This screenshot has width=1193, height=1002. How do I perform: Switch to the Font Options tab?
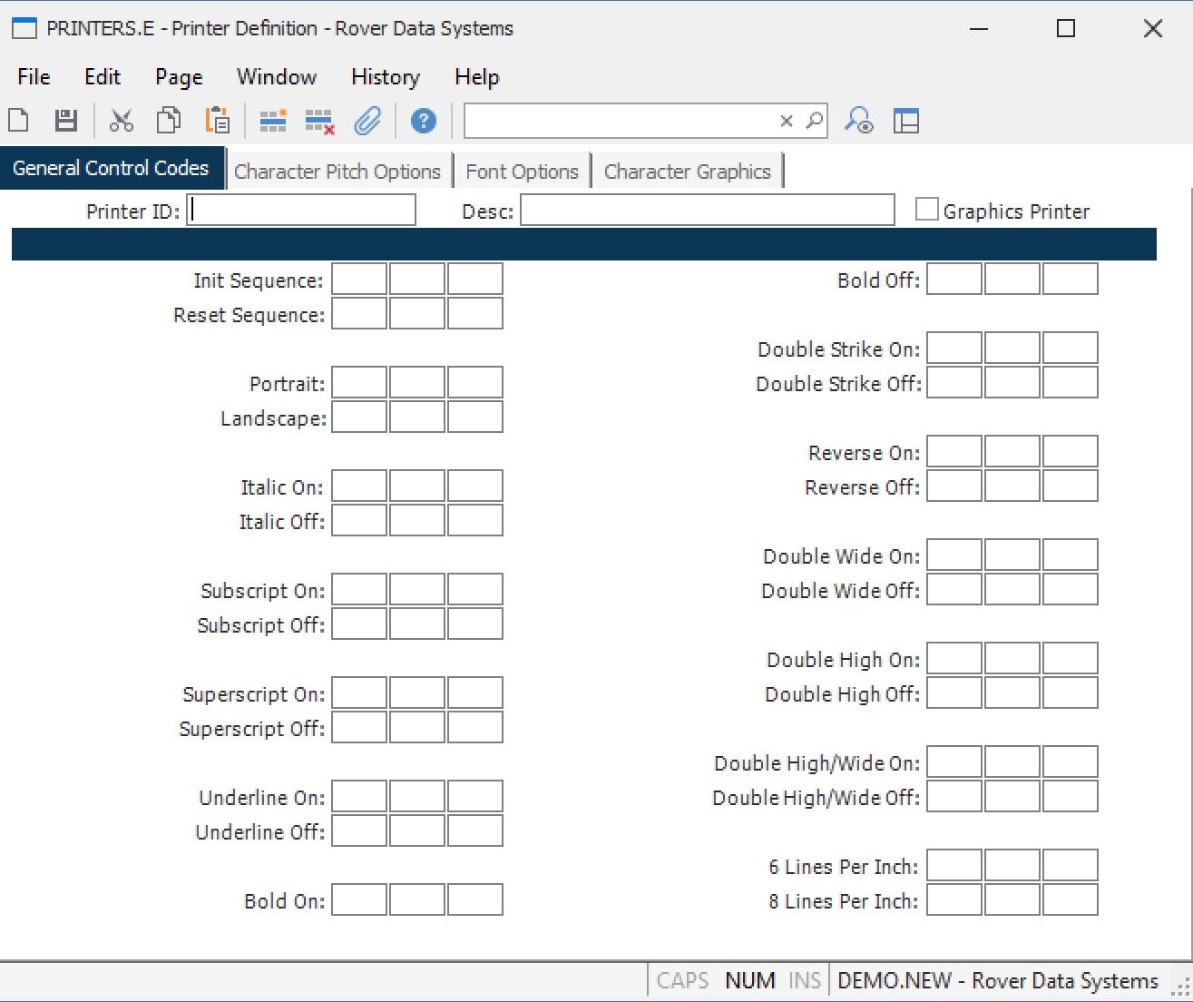click(522, 172)
